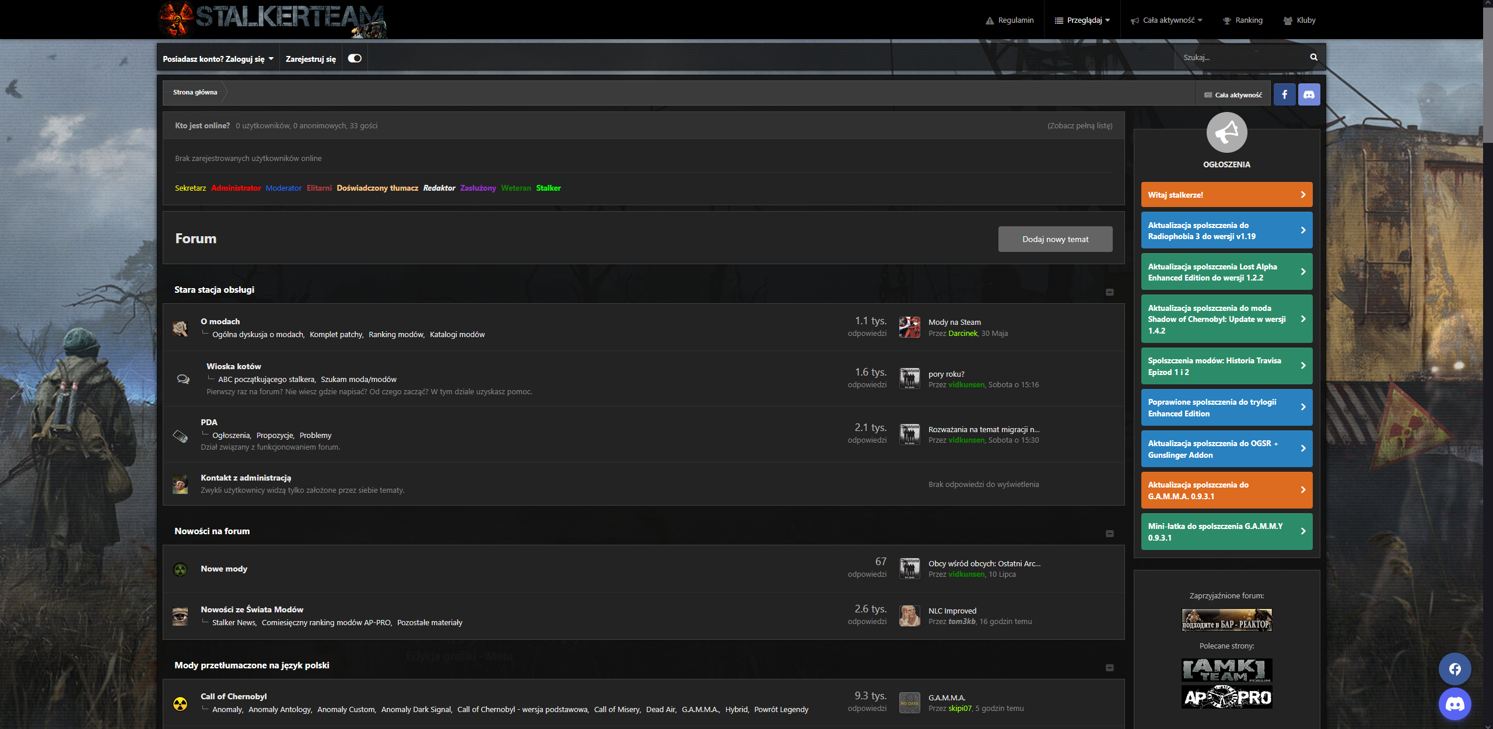Click the O modach forum icon

180,328
